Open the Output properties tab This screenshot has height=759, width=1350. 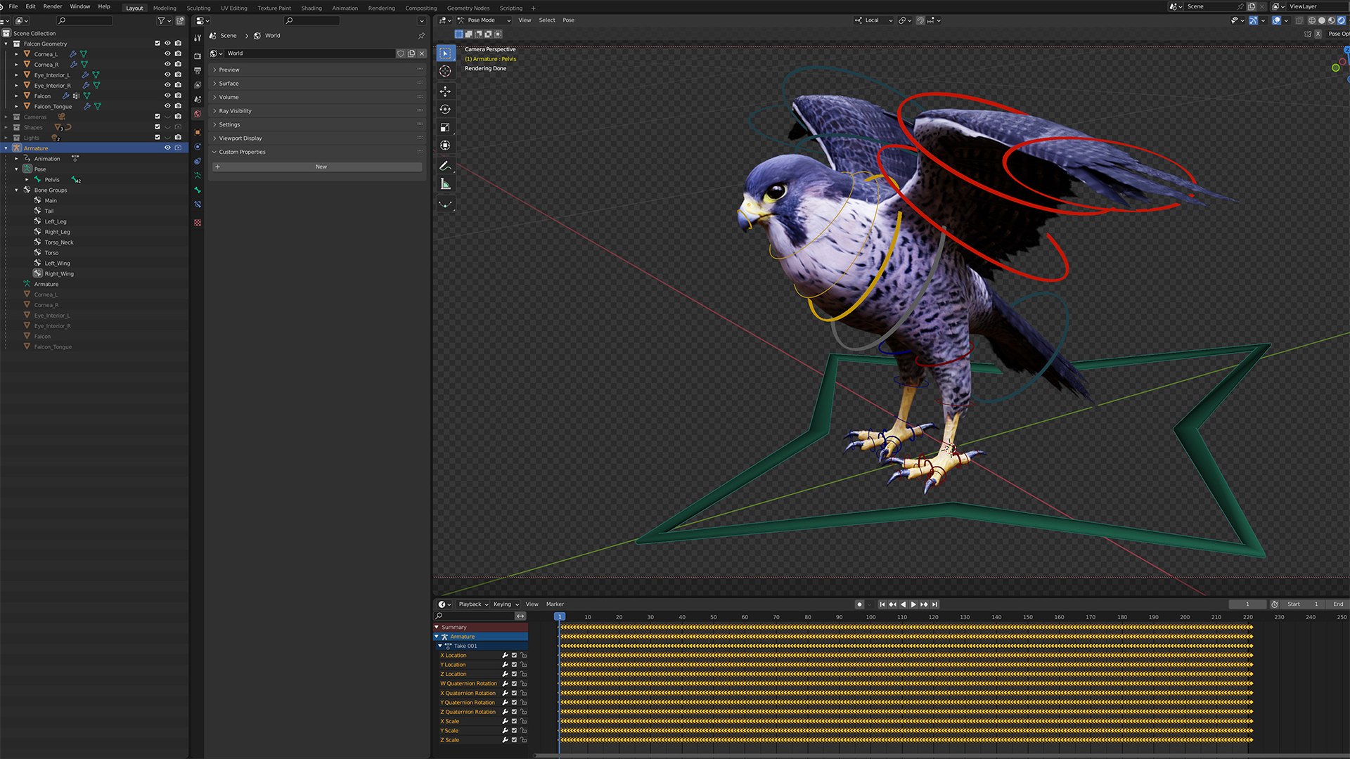198,70
